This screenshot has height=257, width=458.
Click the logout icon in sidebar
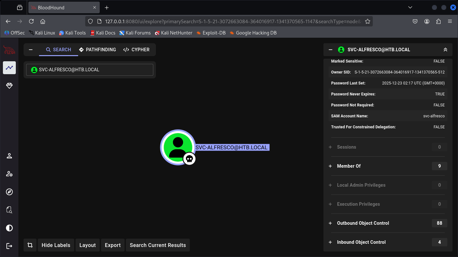[9, 246]
